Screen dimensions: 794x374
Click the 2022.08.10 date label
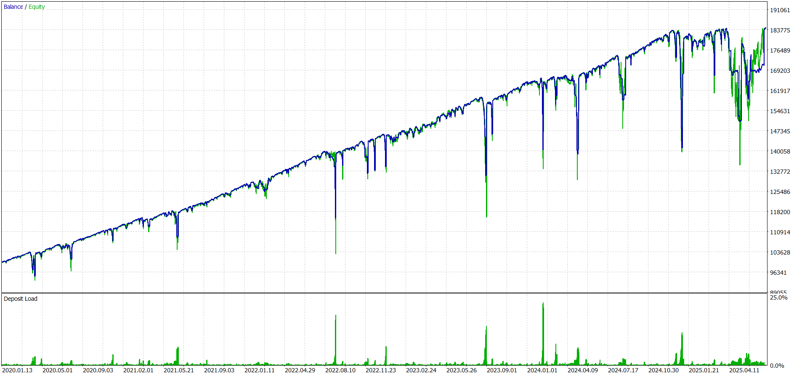[340, 370]
